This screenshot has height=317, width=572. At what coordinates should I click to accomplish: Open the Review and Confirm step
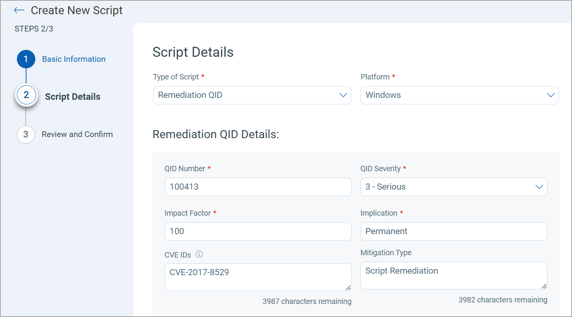(x=77, y=134)
